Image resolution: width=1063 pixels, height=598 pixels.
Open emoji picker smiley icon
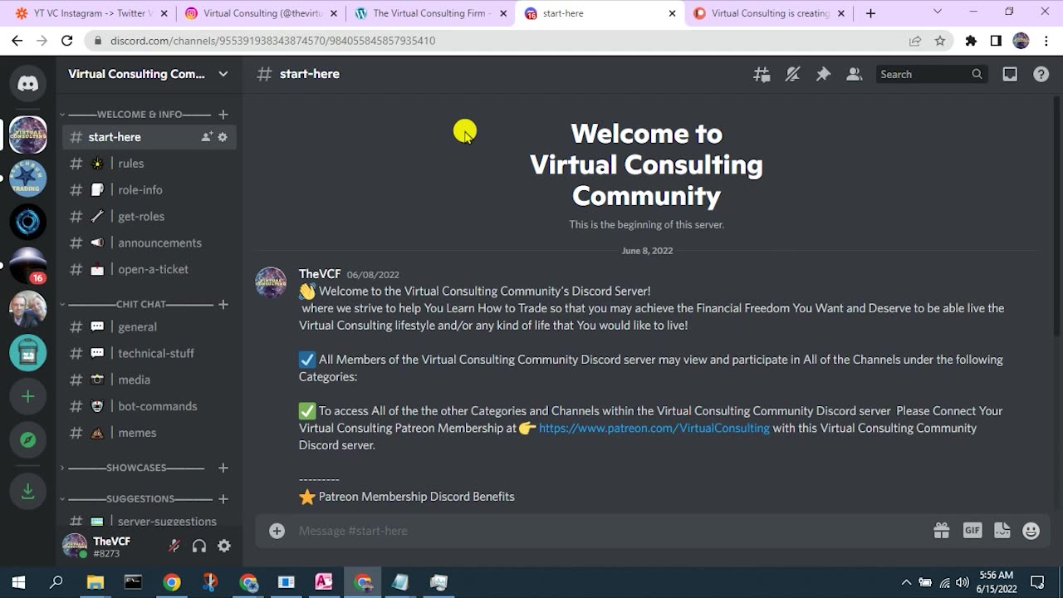tap(1031, 531)
